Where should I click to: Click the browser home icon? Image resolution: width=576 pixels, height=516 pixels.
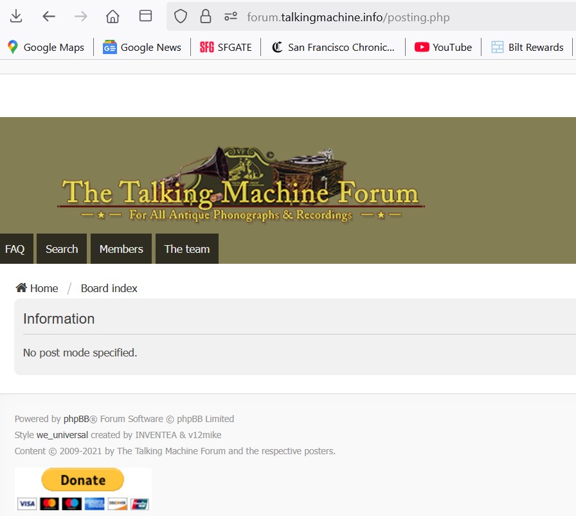(x=113, y=17)
